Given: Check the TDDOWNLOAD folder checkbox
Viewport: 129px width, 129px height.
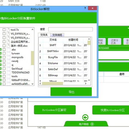Looking at the screenshot, I should 4,72.
